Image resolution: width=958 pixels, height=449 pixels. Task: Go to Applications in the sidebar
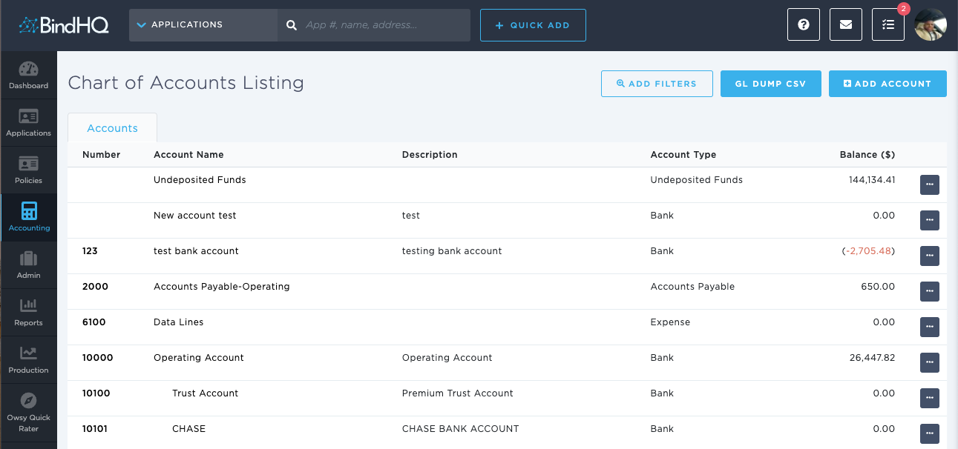pyautogui.click(x=28, y=117)
